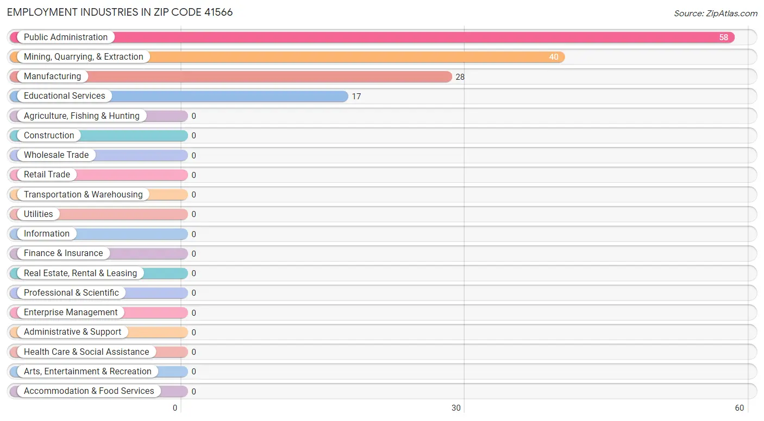The width and height of the screenshot is (764, 421).
Task: Click the axis tick label 30
Action: (456, 408)
